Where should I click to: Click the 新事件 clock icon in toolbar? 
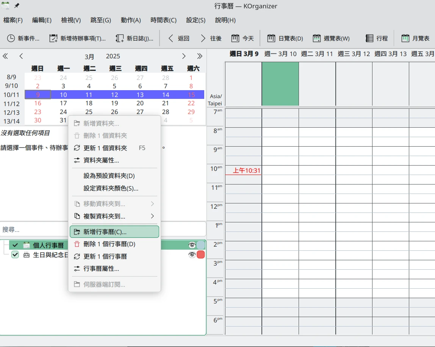[11, 38]
